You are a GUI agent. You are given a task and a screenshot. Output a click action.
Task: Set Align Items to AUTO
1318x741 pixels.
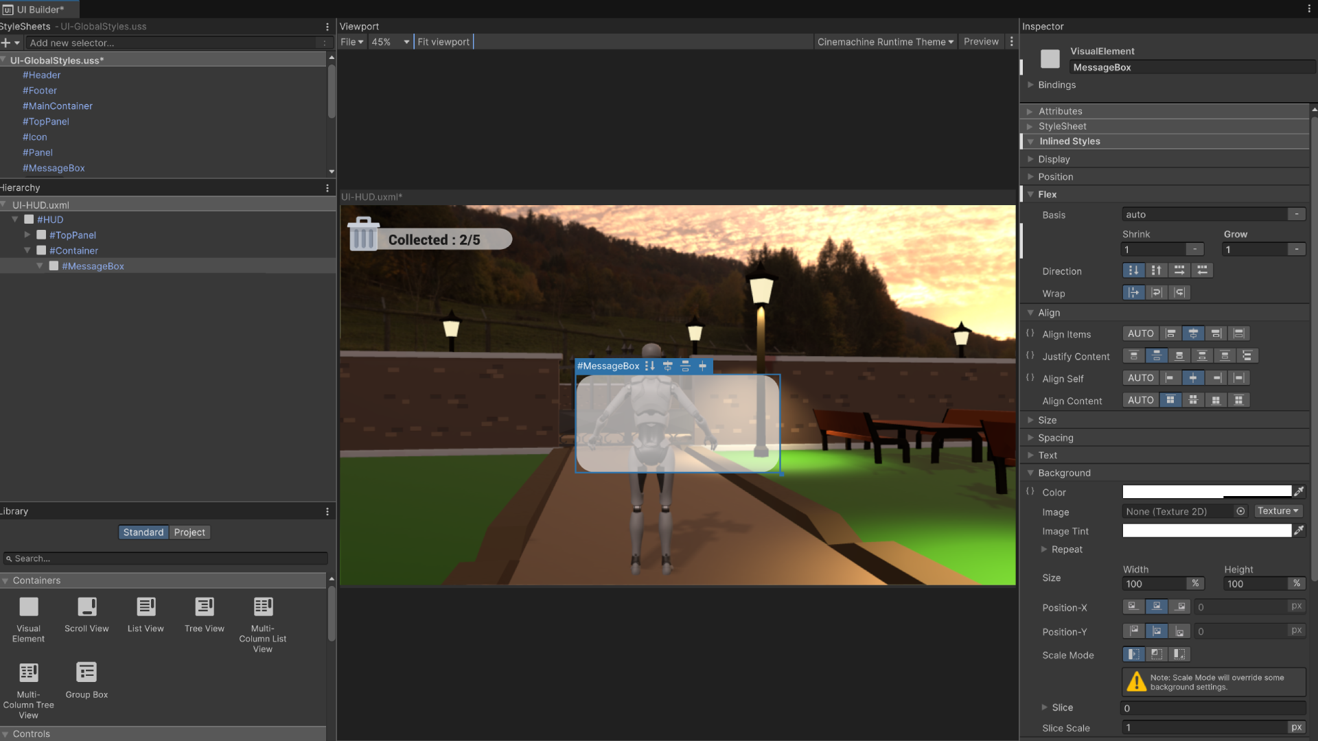coord(1140,333)
